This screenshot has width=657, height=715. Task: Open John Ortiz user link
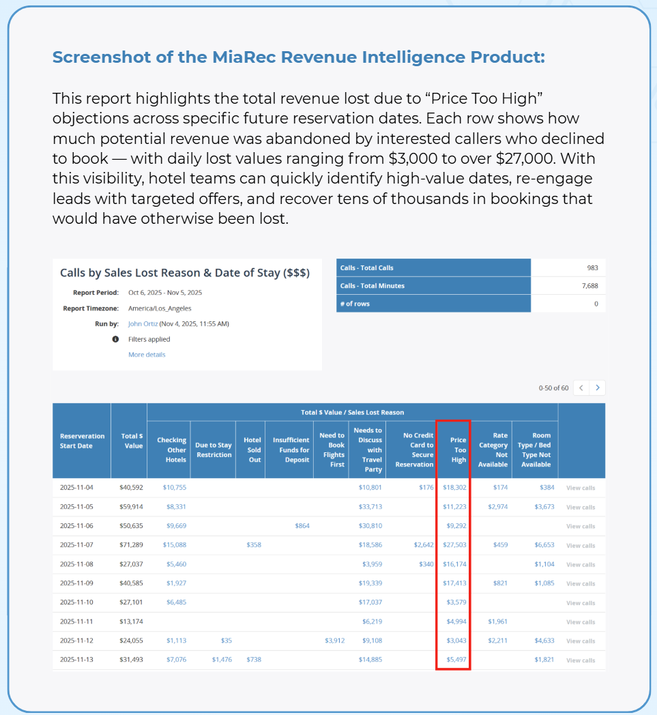(x=143, y=324)
